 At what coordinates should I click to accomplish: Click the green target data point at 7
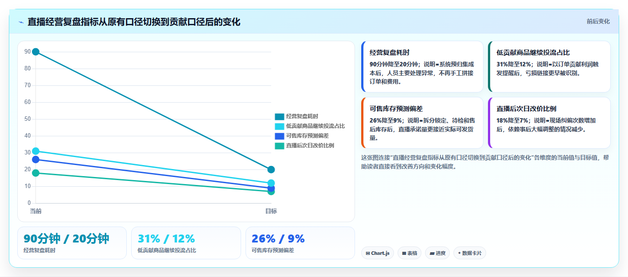tap(271, 192)
